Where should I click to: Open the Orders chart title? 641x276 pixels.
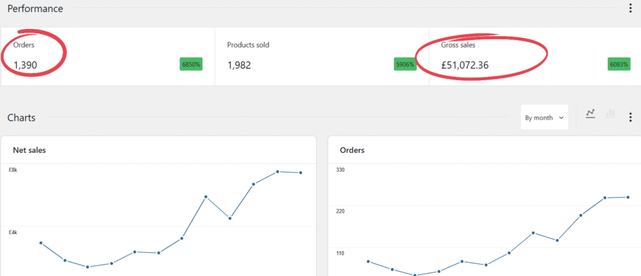[x=352, y=150]
